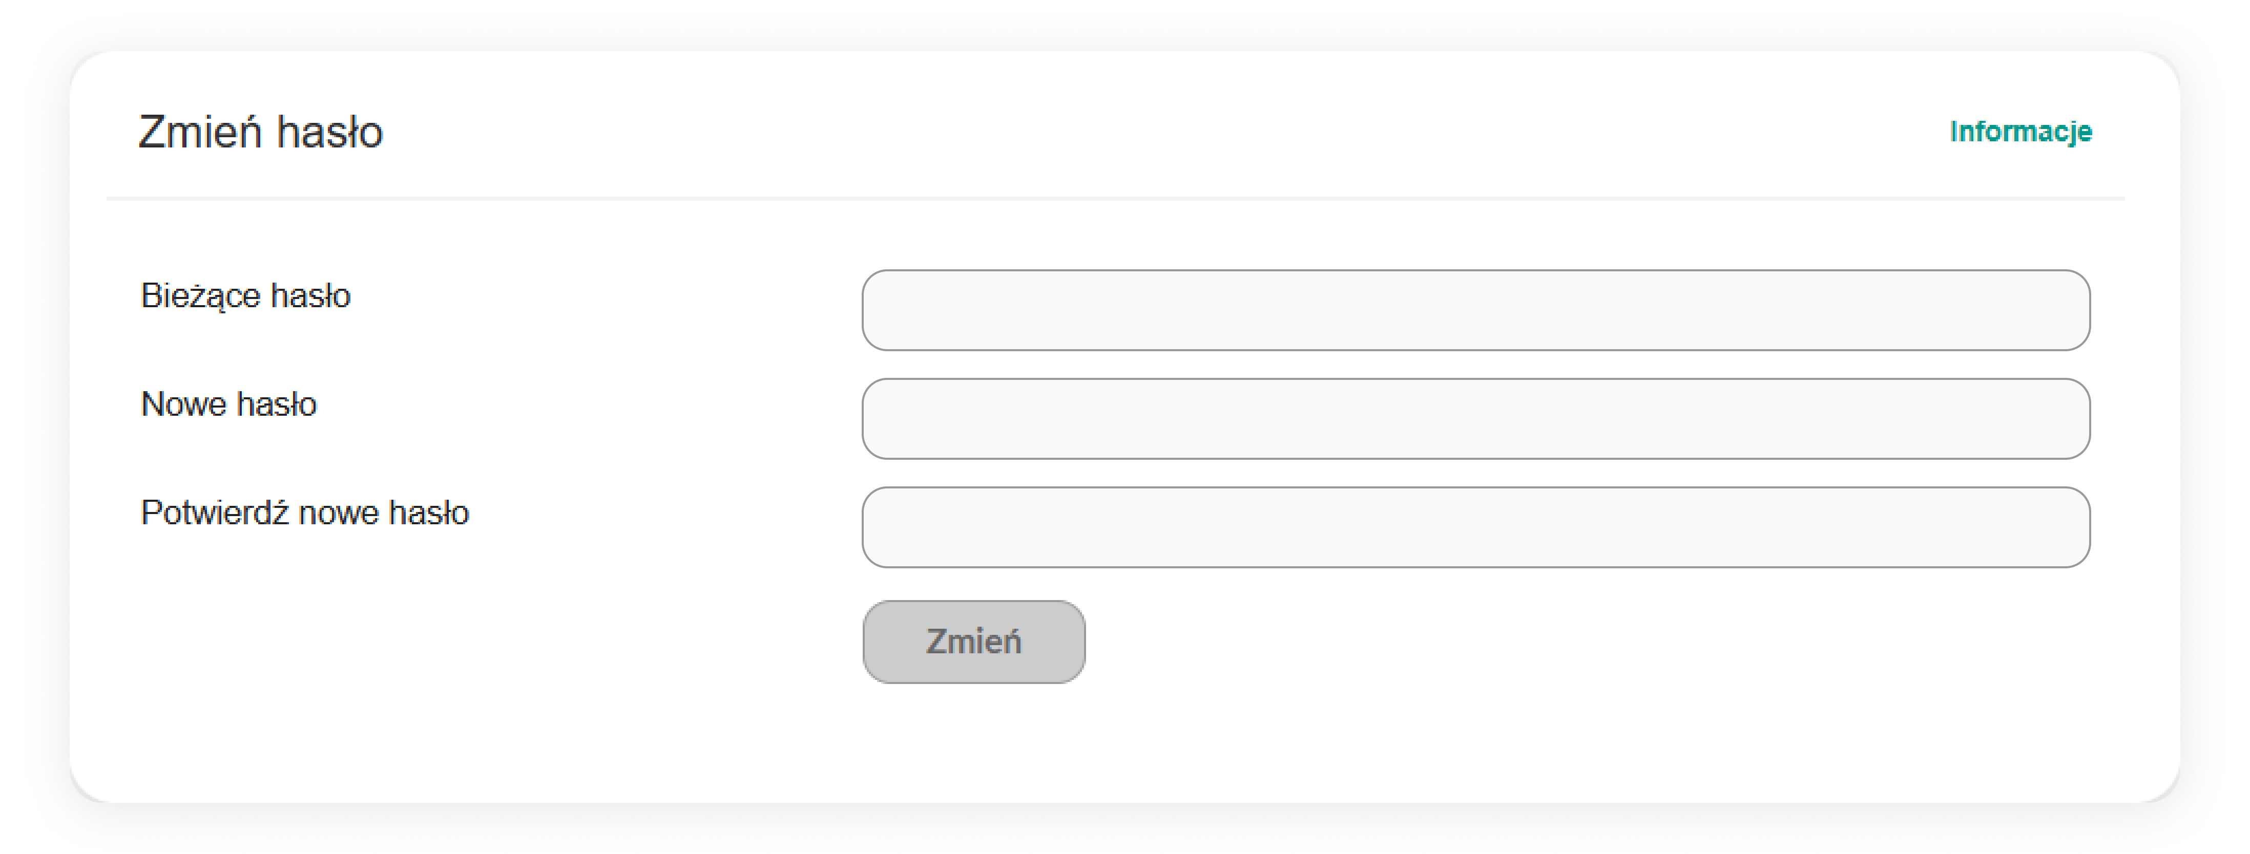This screenshot has width=2250, height=854.
Task: Click the text 'hasło' in the page title
Action: 329,133
